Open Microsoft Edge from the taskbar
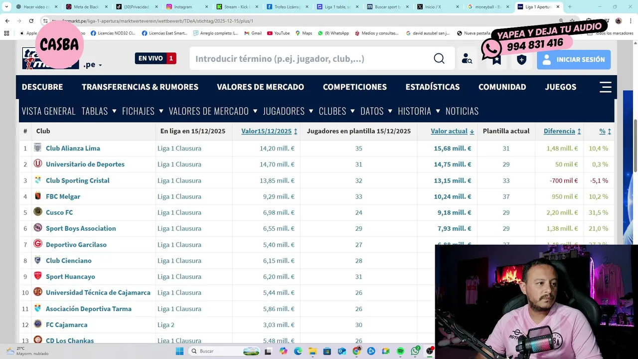Image resolution: width=638 pixels, height=359 pixels. click(x=298, y=351)
